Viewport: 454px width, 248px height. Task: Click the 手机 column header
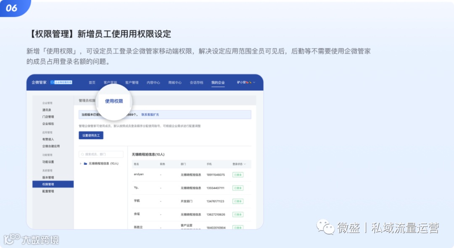click(209, 164)
